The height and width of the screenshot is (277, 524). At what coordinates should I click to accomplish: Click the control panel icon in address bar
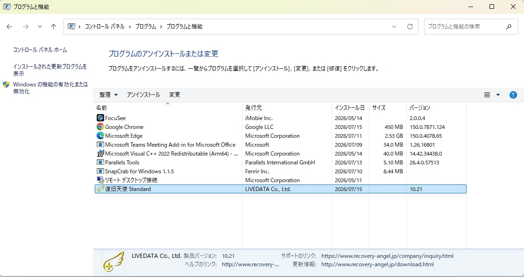coord(71,27)
